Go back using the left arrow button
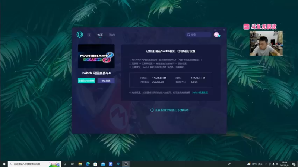 pos(89,35)
